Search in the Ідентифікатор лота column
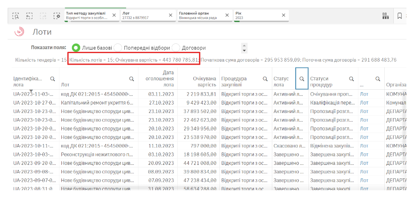 tap(53, 79)
